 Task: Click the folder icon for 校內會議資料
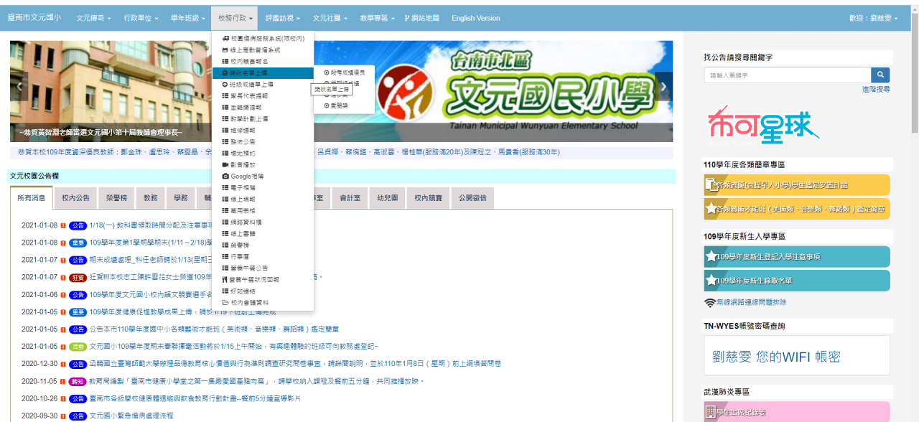225,303
